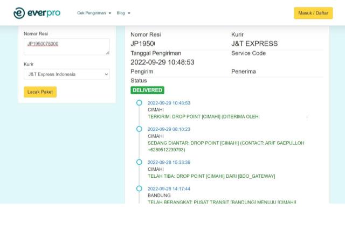Screen dimensions: 345x230
Task: Click the Service Code label
Action: tap(249, 53)
